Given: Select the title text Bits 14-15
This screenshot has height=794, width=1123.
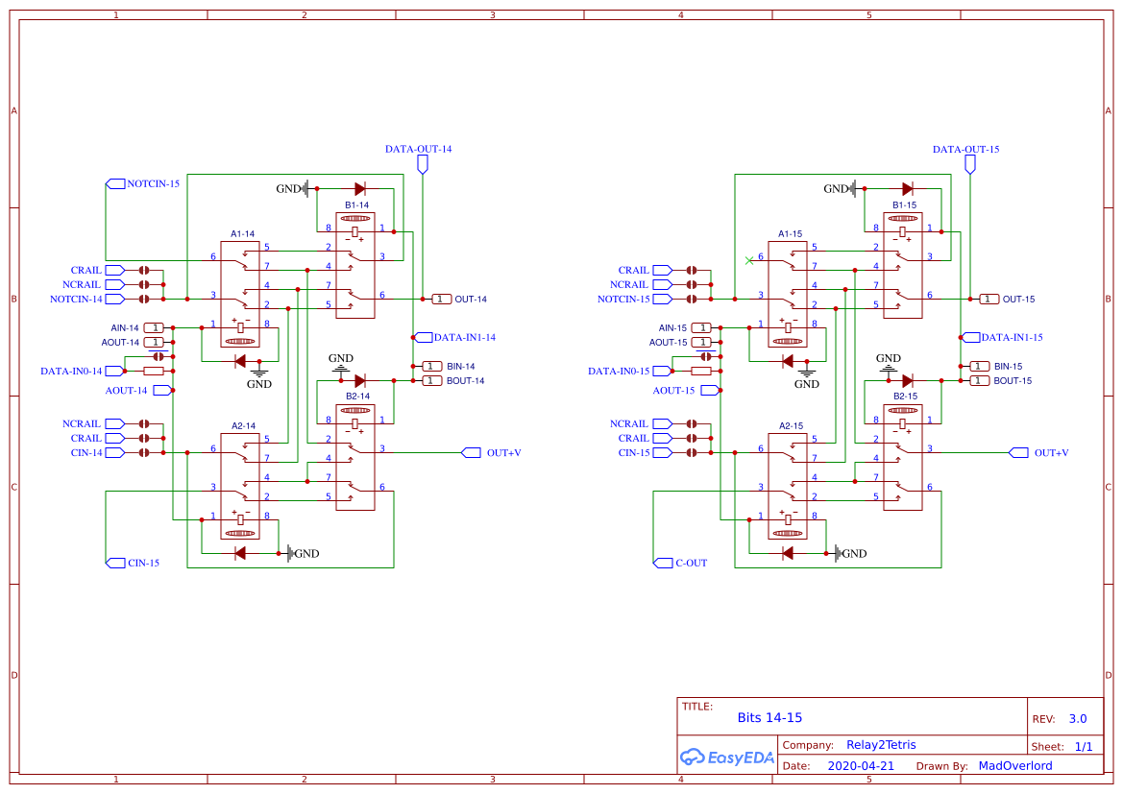Looking at the screenshot, I should pyautogui.click(x=768, y=717).
